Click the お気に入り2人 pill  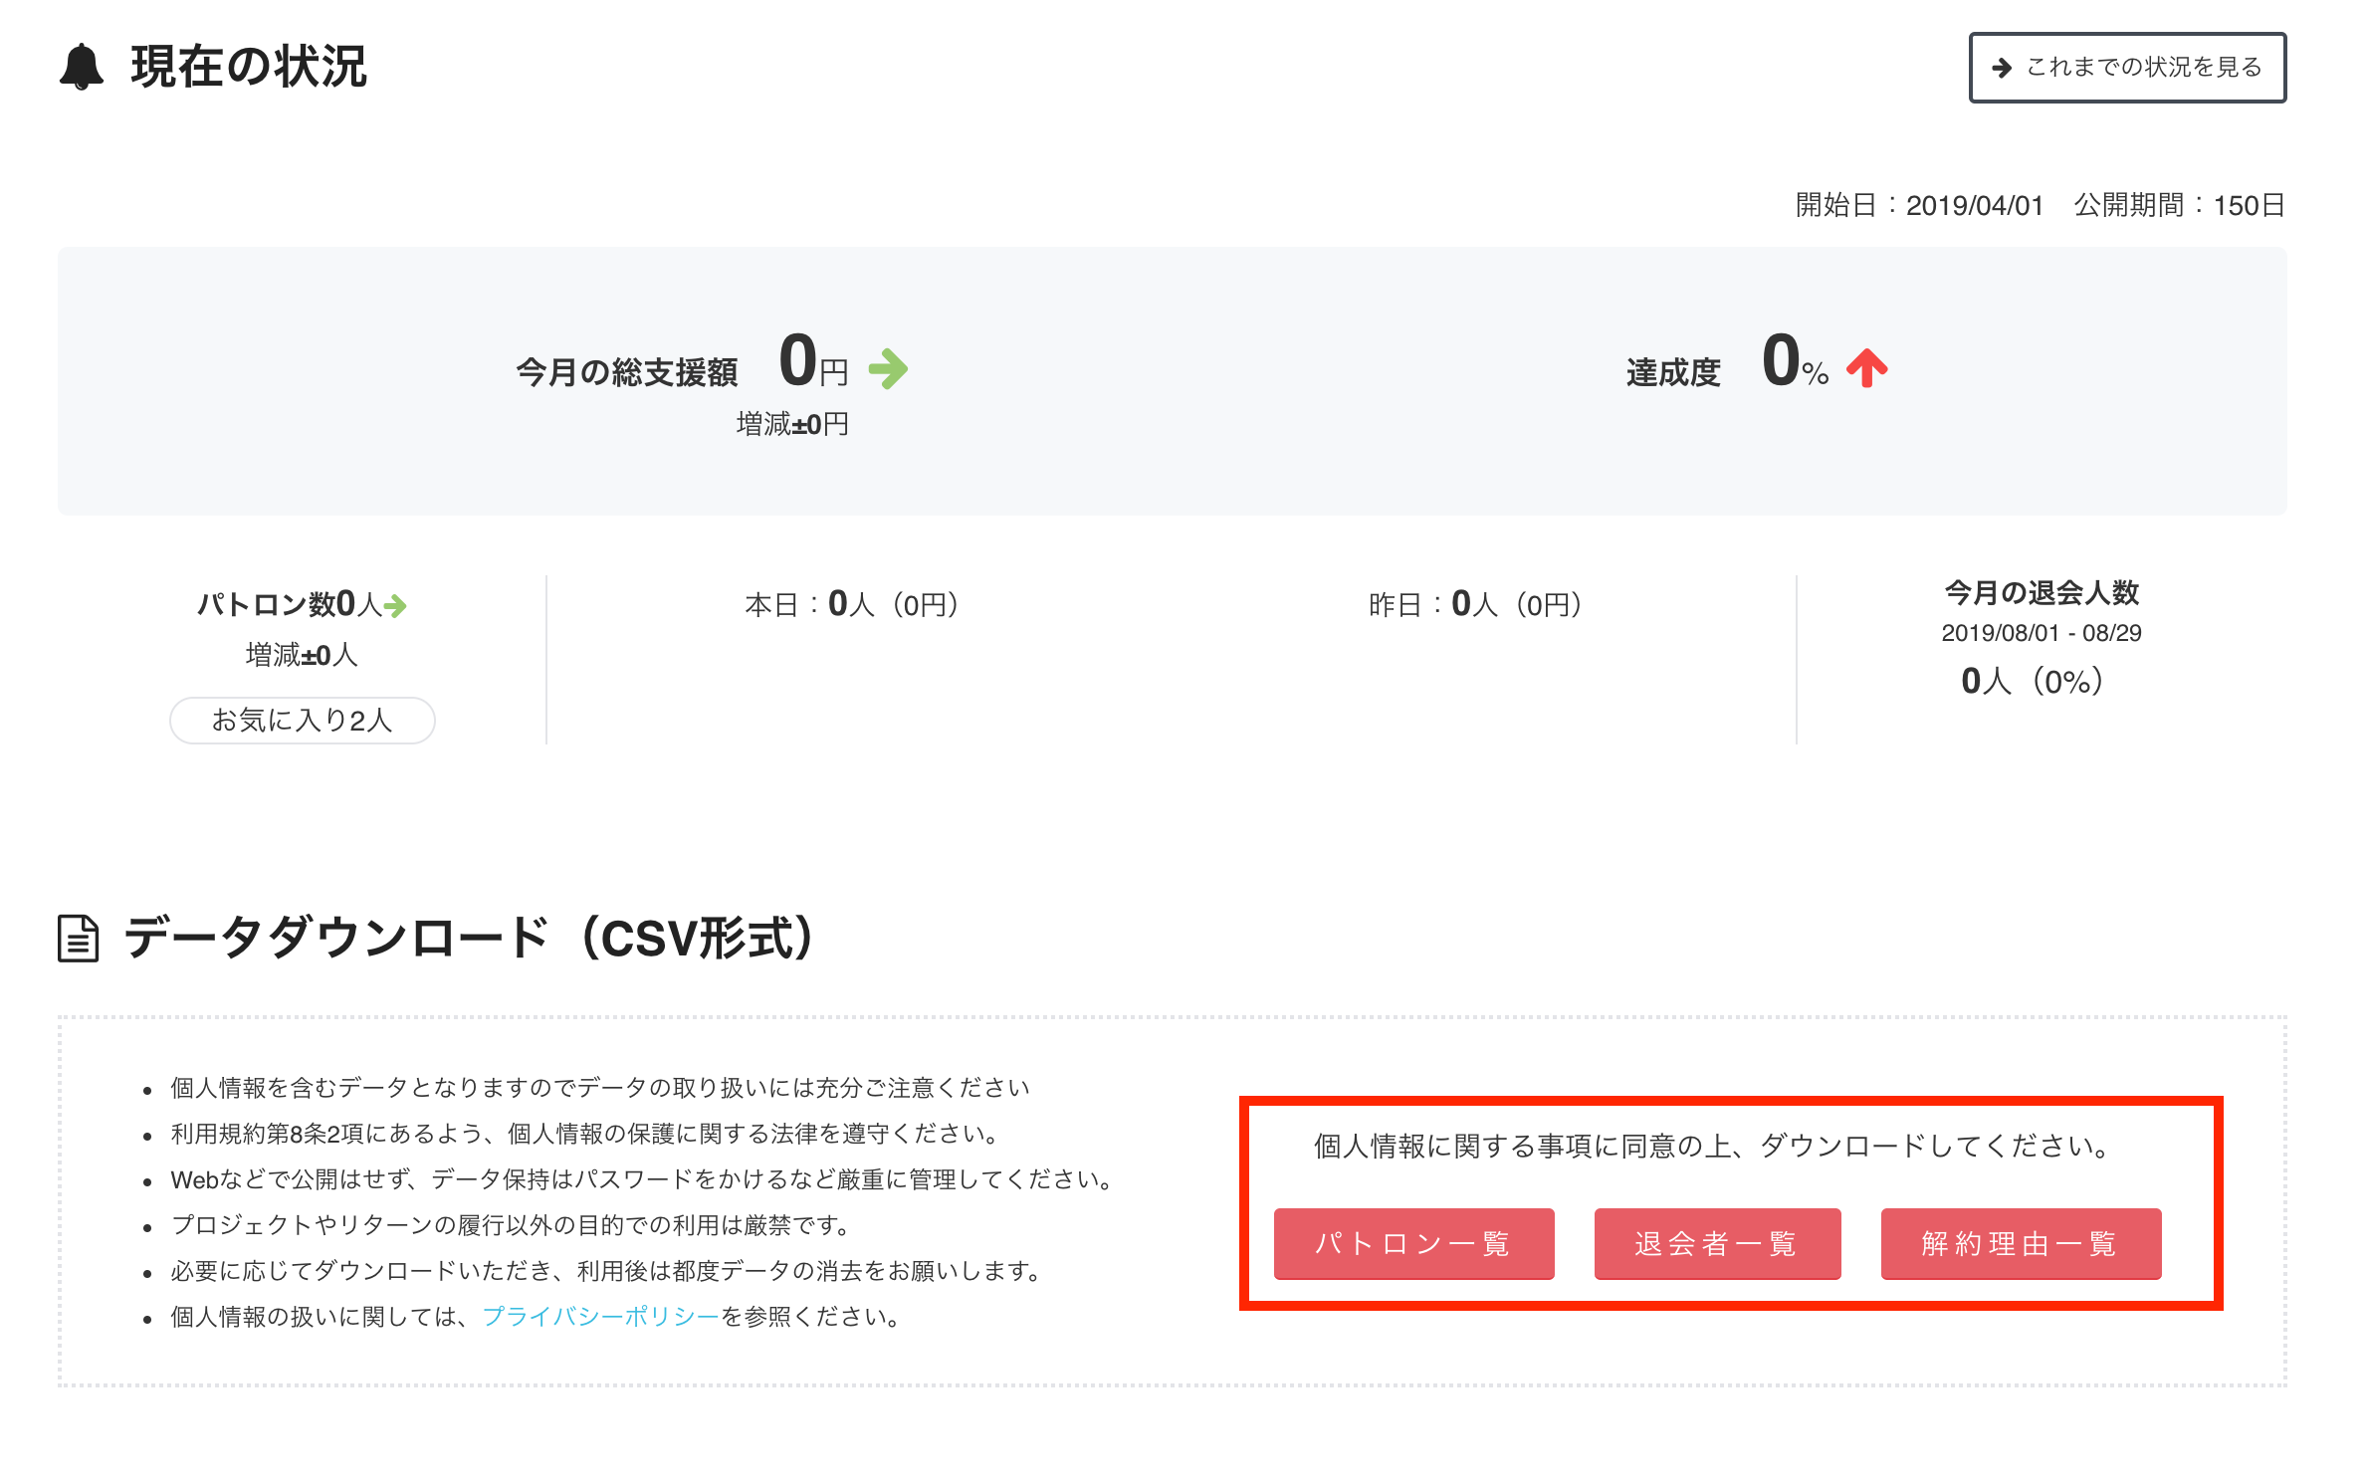(303, 720)
